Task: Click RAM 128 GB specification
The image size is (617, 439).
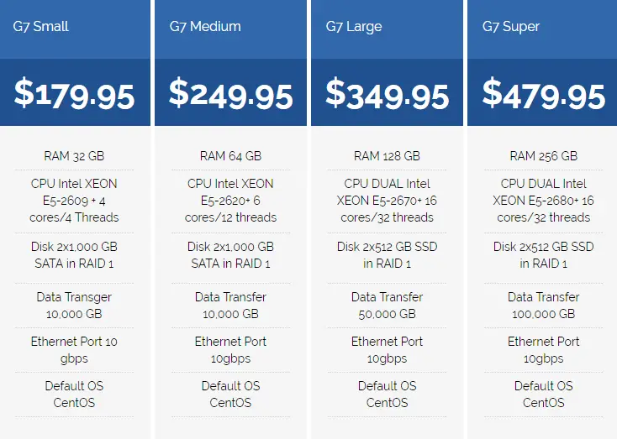Action: pos(387,156)
